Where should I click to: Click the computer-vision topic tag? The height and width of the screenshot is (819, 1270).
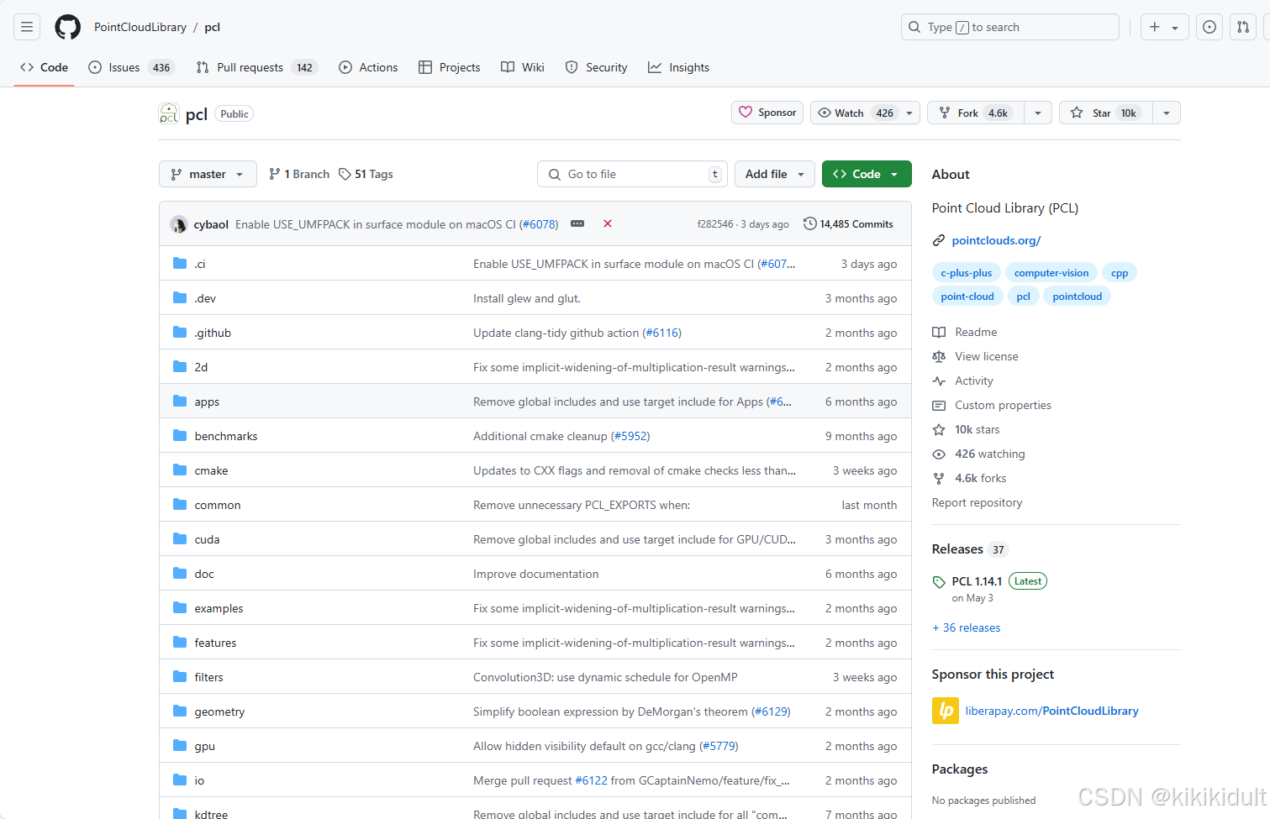click(1051, 273)
